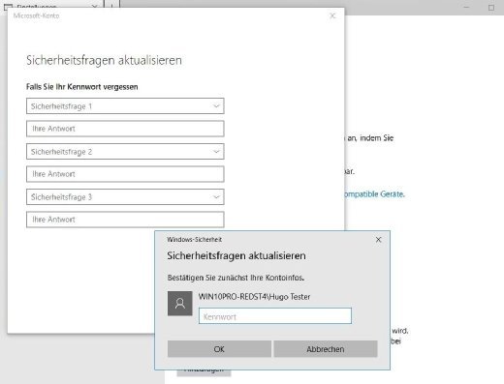The image size is (504, 384).
Task: Open the Sicherheitsfrage 1 dropdown
Action: [125, 106]
